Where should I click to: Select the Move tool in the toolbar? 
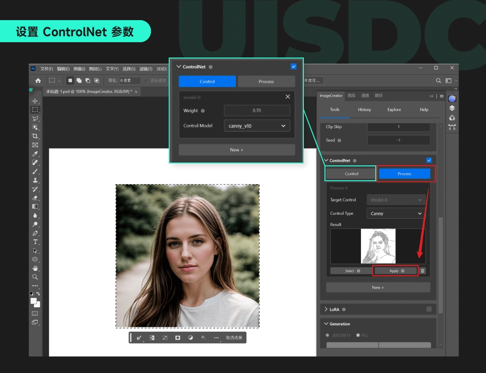[35, 102]
